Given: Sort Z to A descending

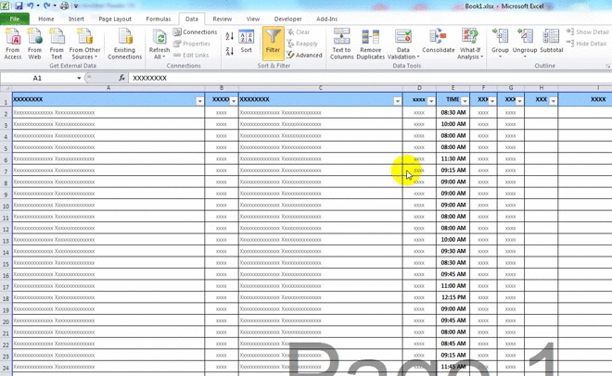Looking at the screenshot, I should 230,51.
